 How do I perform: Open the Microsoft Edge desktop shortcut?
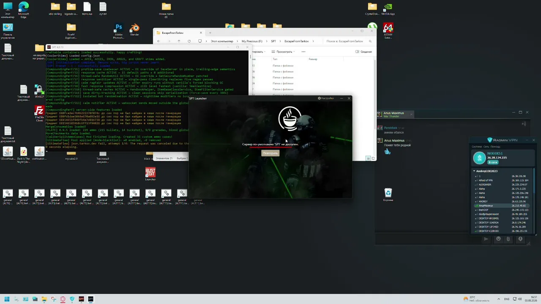(23, 10)
